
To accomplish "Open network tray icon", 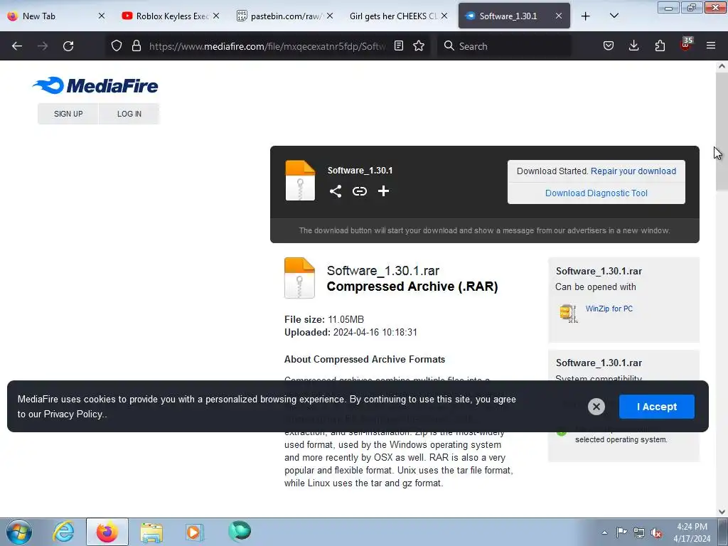I will 639,532.
